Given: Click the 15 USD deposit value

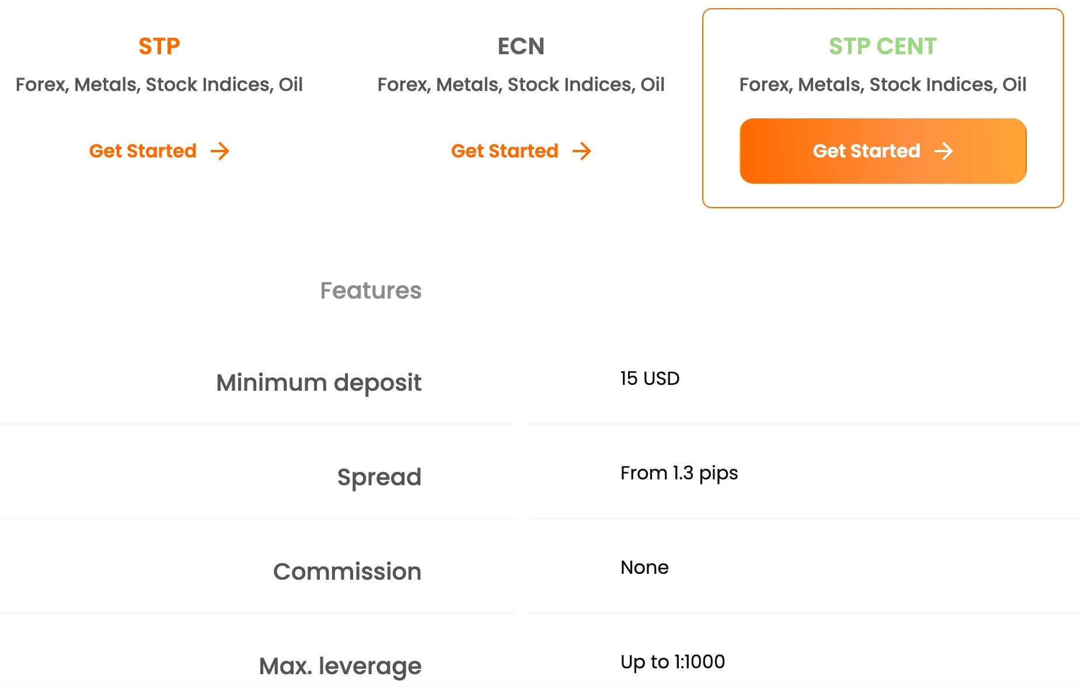Looking at the screenshot, I should 650,378.
